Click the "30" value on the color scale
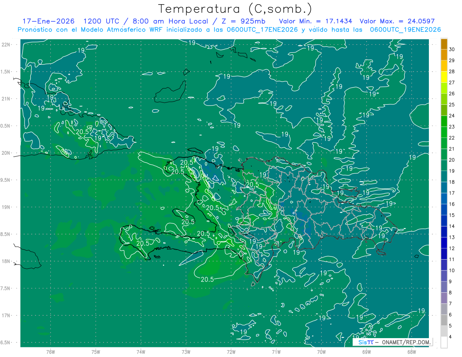Image resolution: width=462 pixels, height=357 pixels. 452,49
